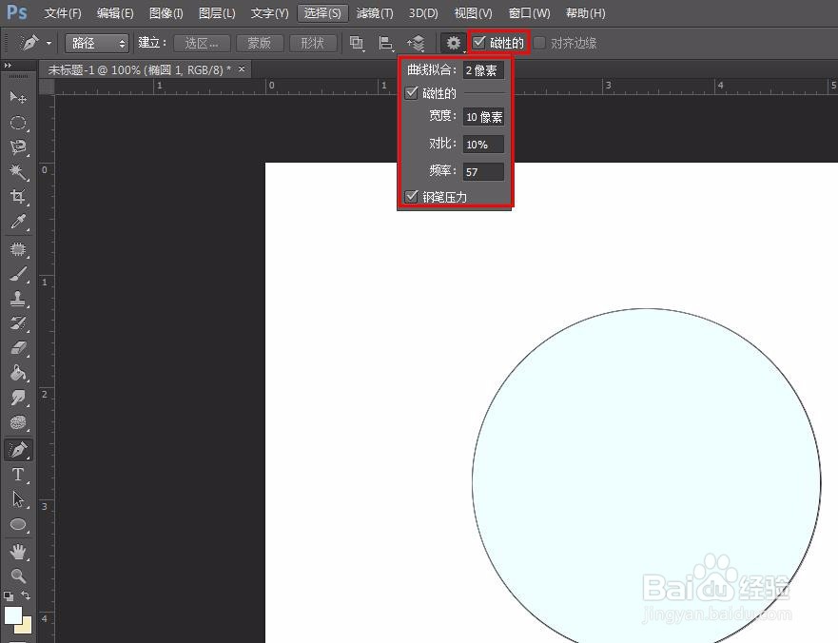Click the Path operations icon
This screenshot has height=643, width=838.
click(357, 43)
